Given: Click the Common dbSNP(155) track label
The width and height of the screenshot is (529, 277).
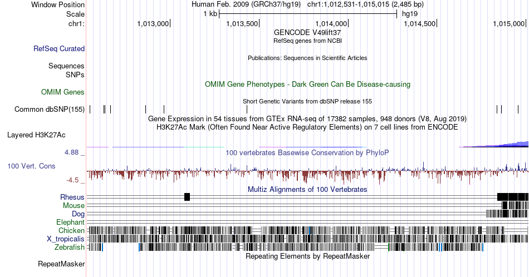Looking at the screenshot, I should coord(50,109).
